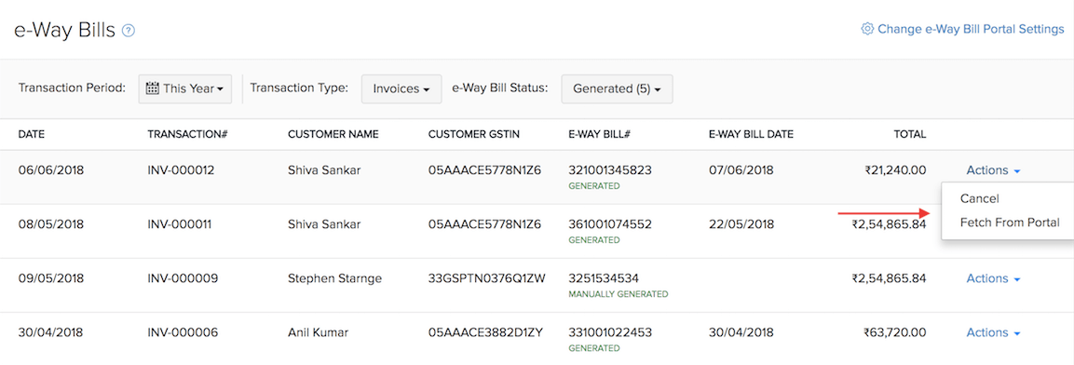Screen dimensions: 1074x365
Task: Click the calendar icon in Transaction Period
Action: click(x=153, y=88)
